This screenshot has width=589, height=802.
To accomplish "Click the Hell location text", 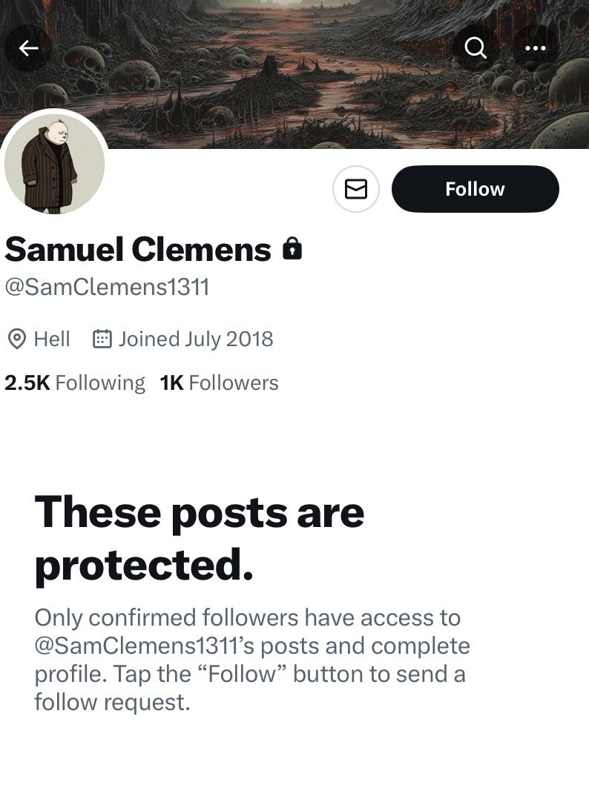I will click(52, 339).
